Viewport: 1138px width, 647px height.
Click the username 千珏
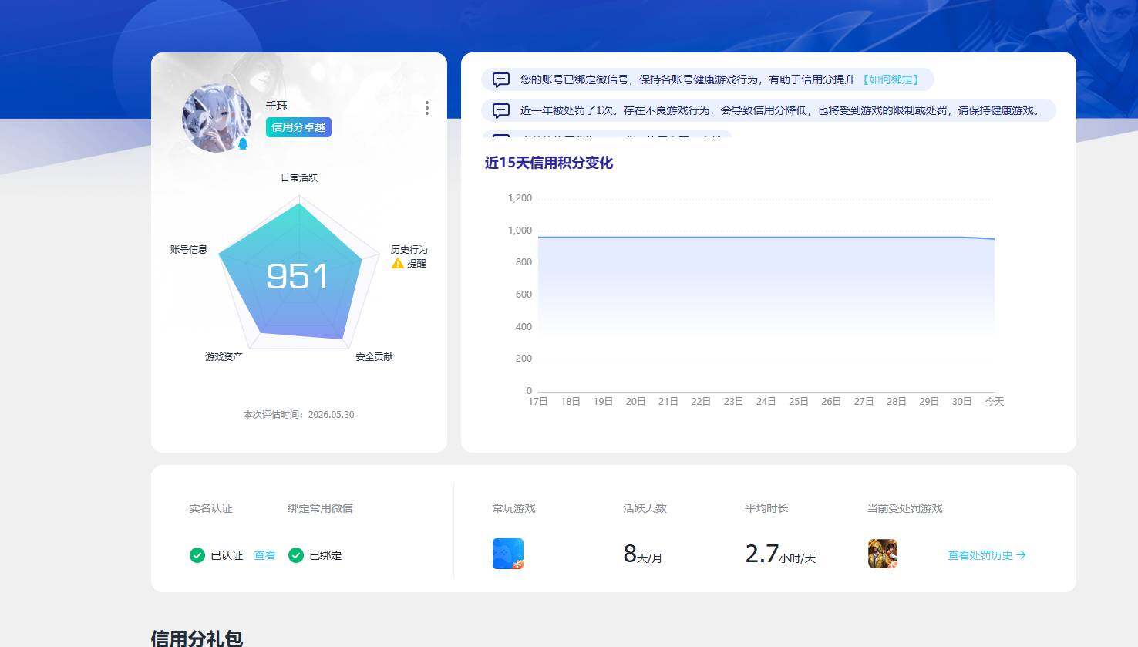[277, 106]
